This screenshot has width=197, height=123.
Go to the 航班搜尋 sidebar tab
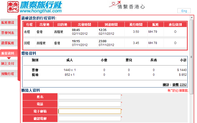coord(8,22)
